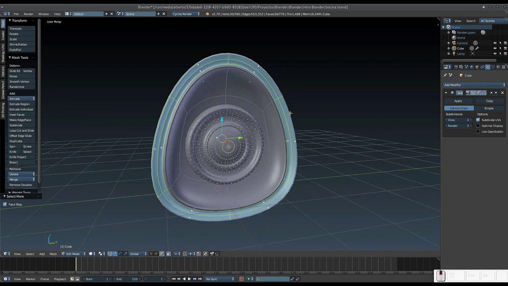Collapse the Subsurf modifier panel triangle

pos(446,93)
